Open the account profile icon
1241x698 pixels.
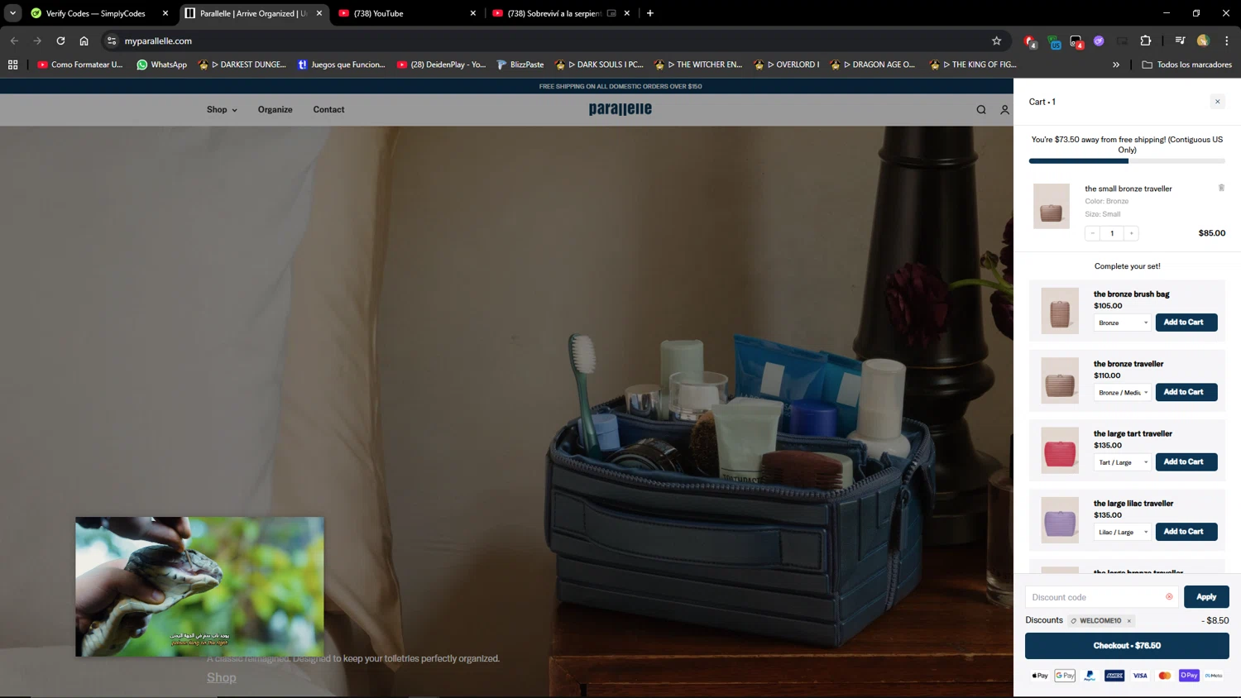click(1004, 109)
